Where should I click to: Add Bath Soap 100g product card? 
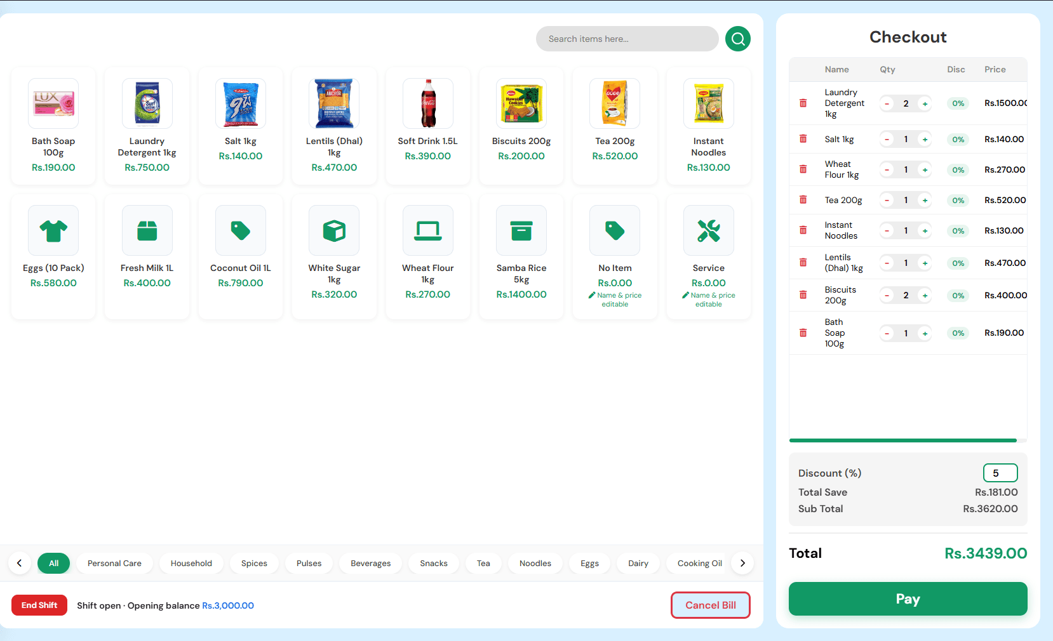(x=53, y=126)
